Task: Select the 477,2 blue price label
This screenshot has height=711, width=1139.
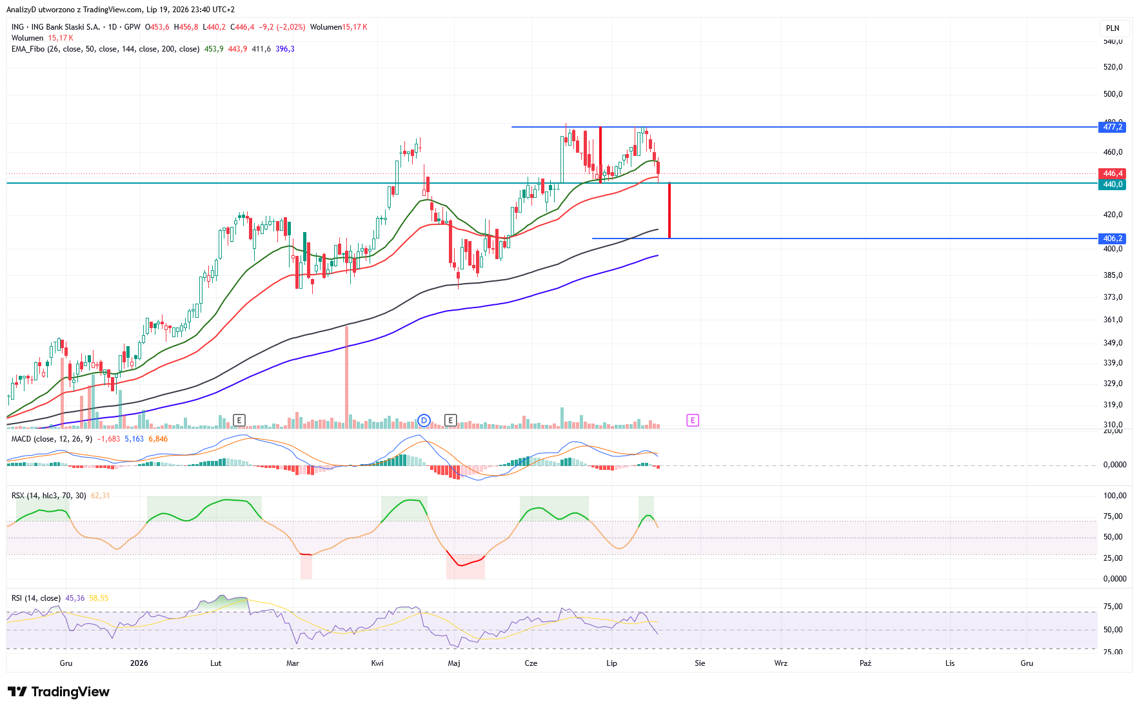Action: point(1112,127)
